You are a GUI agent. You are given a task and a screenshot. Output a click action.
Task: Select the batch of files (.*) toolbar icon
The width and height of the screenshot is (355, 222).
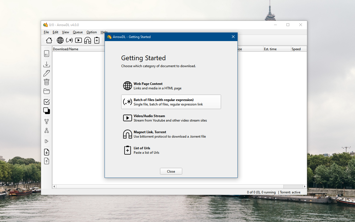click(69, 40)
